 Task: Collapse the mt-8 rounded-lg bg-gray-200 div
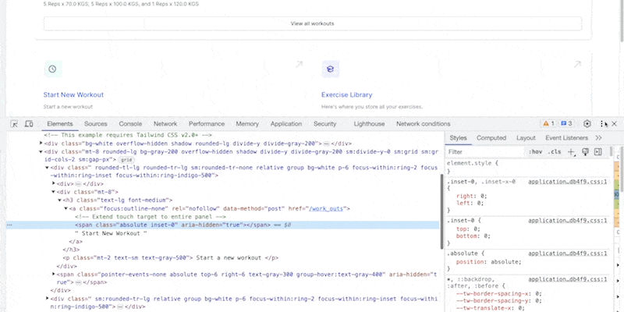[41, 151]
